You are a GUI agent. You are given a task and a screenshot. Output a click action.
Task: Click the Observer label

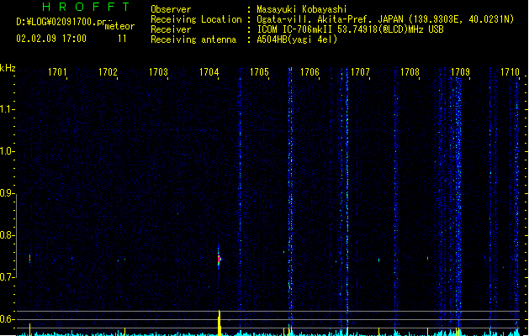[x=171, y=9]
